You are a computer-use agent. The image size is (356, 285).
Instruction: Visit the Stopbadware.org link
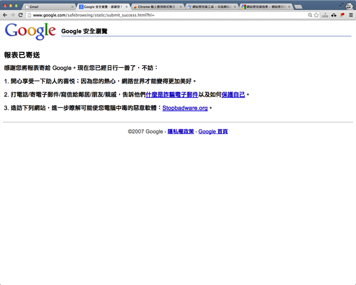click(x=185, y=108)
